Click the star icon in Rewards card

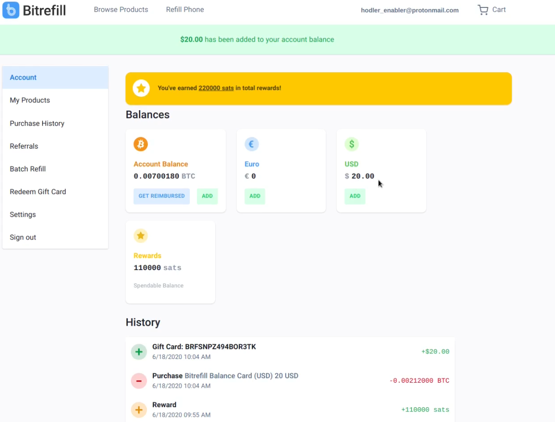click(141, 236)
